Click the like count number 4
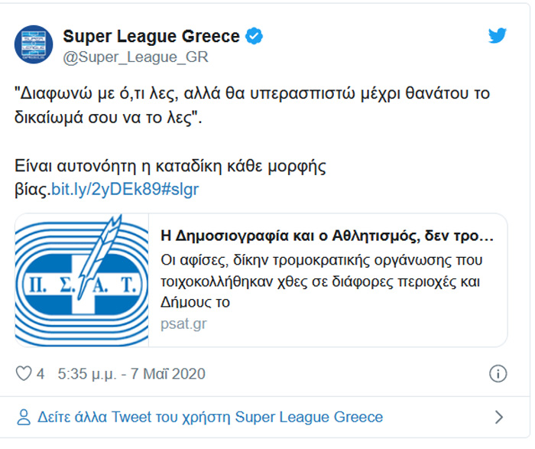This screenshot has width=535, height=449. (x=41, y=374)
